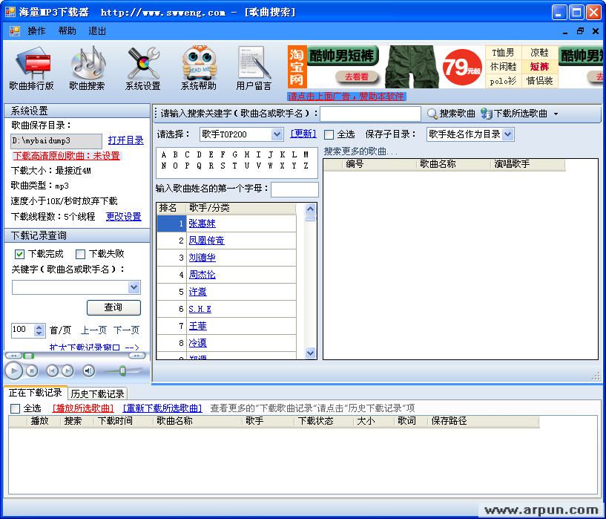Click the 下一页 next page link
The width and height of the screenshot is (606, 519).
pos(126,330)
